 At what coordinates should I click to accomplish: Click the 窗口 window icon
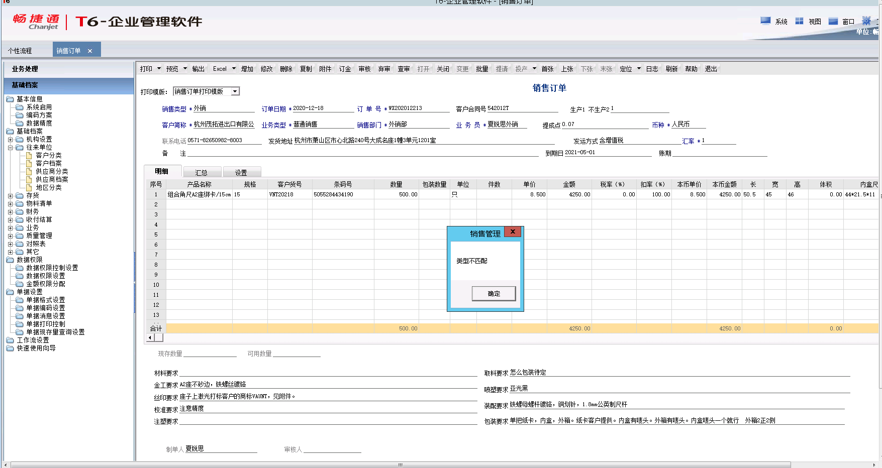(833, 21)
